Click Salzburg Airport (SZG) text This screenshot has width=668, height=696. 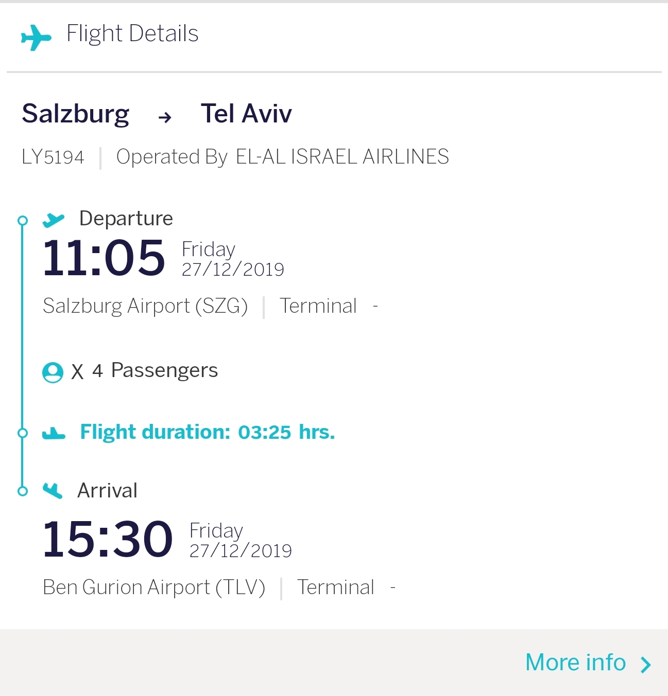coord(145,306)
